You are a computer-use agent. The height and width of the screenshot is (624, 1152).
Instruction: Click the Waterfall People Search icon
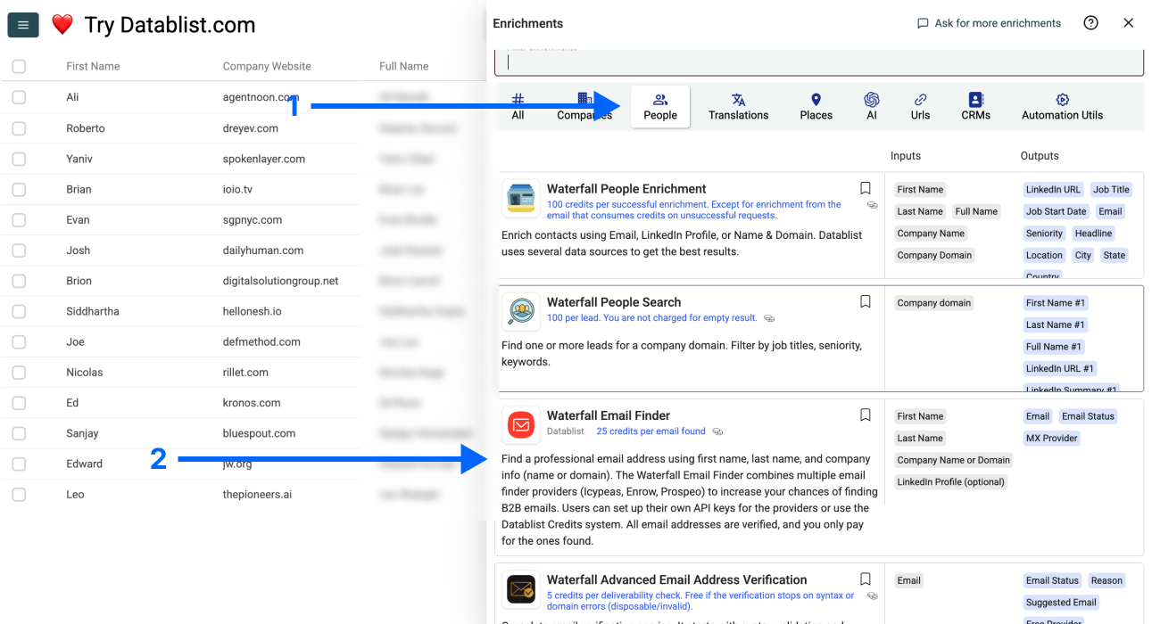(x=520, y=311)
